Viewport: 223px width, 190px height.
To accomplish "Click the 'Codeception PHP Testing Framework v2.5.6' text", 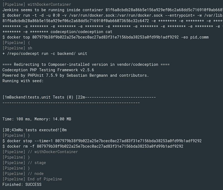I will (x=48, y=70).
